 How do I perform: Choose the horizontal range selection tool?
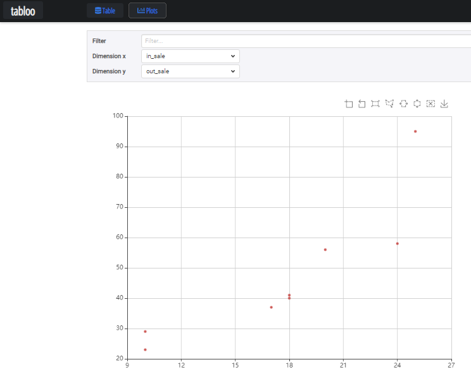click(403, 104)
